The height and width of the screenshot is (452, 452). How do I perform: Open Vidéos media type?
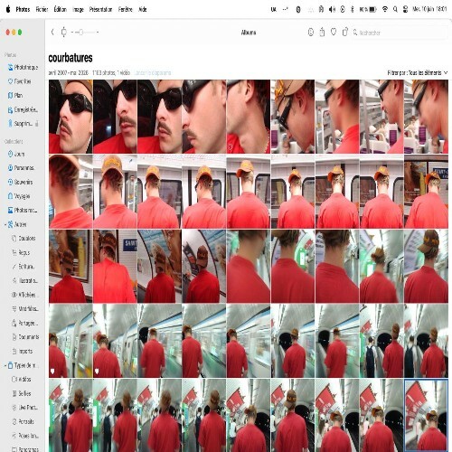[x=22, y=379]
